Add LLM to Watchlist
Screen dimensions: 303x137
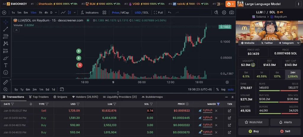(253, 122)
